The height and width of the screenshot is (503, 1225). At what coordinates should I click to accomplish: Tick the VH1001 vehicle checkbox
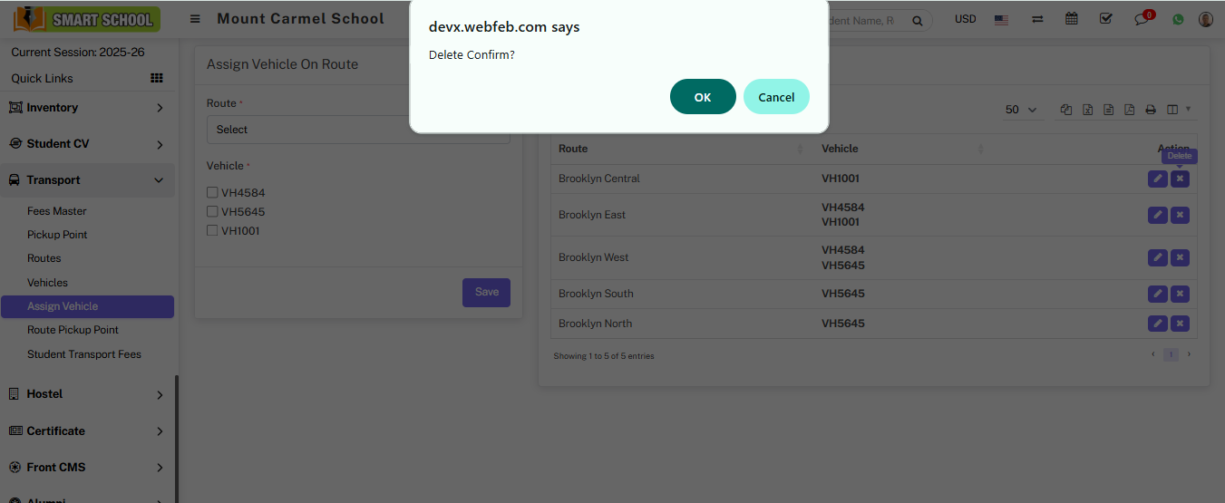point(212,230)
